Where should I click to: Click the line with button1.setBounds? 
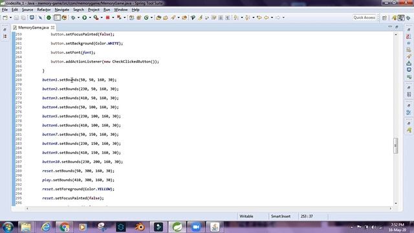point(79,80)
